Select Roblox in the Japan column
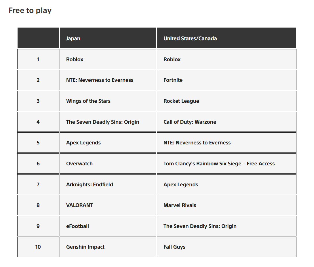This screenshot has height=267, width=314. (x=108, y=59)
